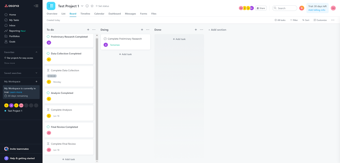Open Customize options
340x163 pixels.
tap(320, 20)
